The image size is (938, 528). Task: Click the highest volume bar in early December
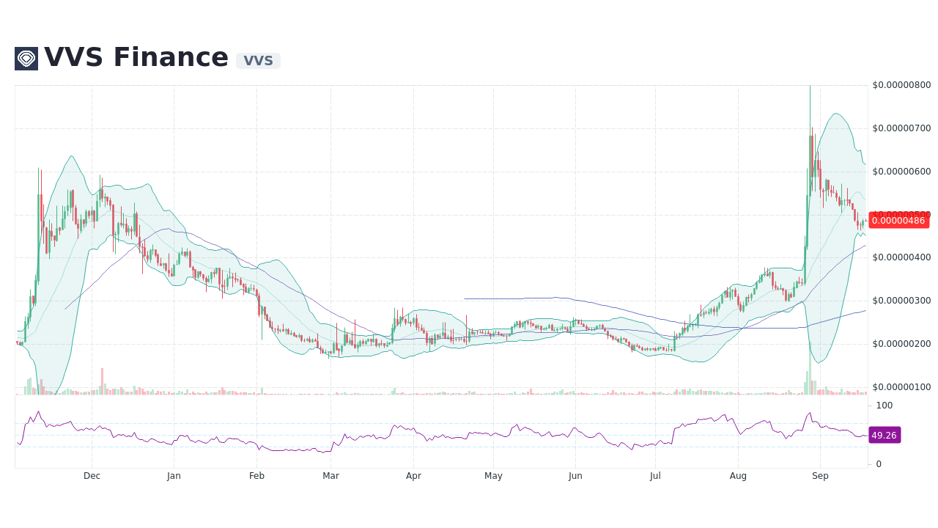tap(101, 381)
